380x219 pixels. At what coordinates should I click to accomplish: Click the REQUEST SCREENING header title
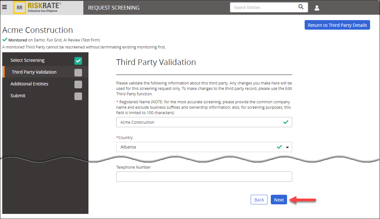(x=114, y=7)
